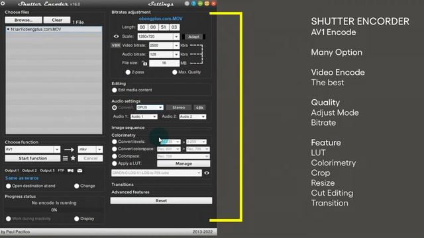Click the Manage LUT button
Screen dimensions: 424x238
pos(184,163)
